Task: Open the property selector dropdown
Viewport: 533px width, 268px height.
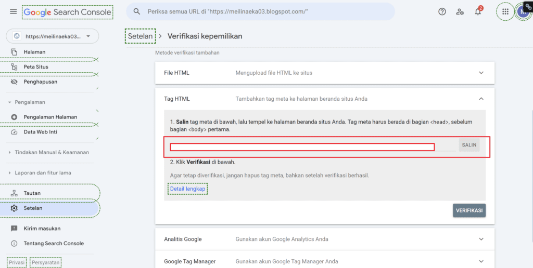Action: point(53,36)
